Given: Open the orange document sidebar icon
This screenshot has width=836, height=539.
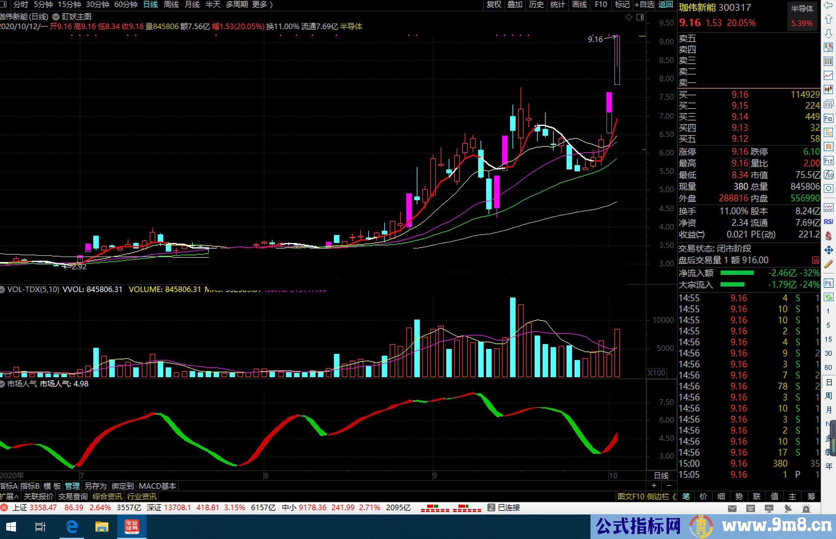Looking at the screenshot, I should [828, 146].
